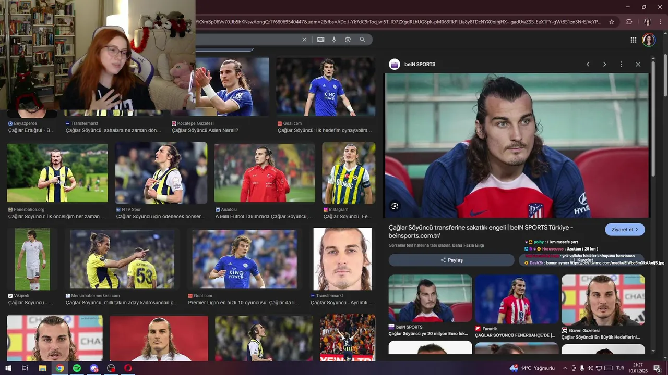The width and height of the screenshot is (668, 375).
Task: Show hidden system tray icons
Action: click(565, 368)
